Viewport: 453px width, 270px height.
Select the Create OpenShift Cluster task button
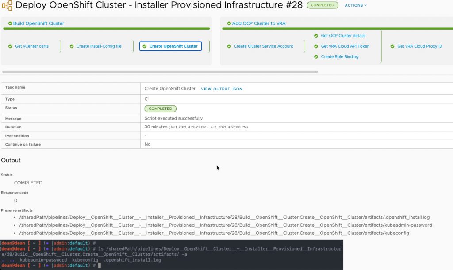coord(170,45)
